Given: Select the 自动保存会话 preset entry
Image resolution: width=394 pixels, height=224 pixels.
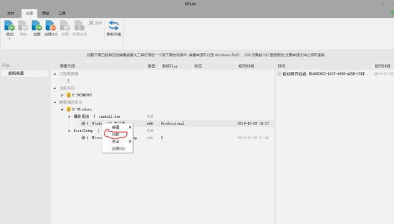Looking at the screenshot, I should (x=326, y=74).
